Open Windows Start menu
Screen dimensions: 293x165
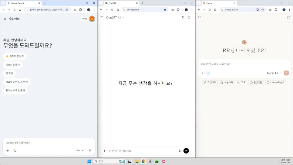(89, 161)
